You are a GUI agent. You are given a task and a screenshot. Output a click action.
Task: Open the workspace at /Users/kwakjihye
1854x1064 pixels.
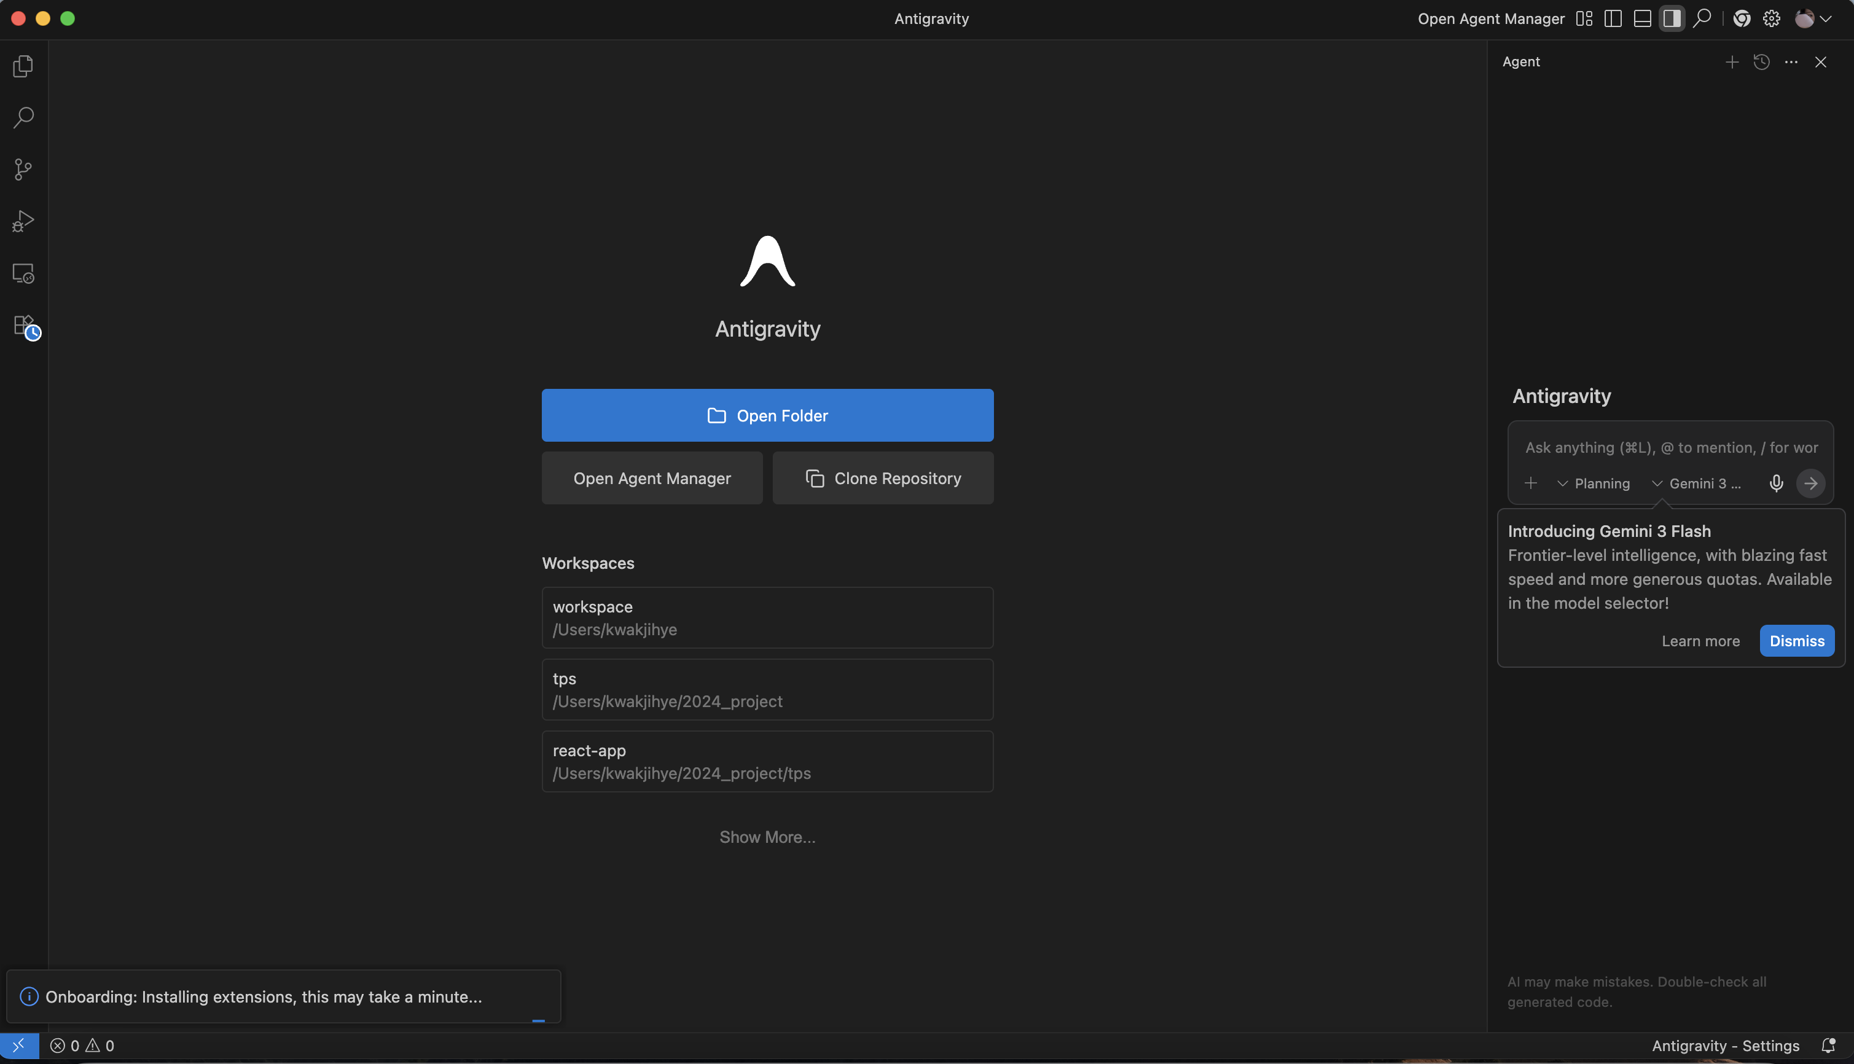tap(767, 617)
